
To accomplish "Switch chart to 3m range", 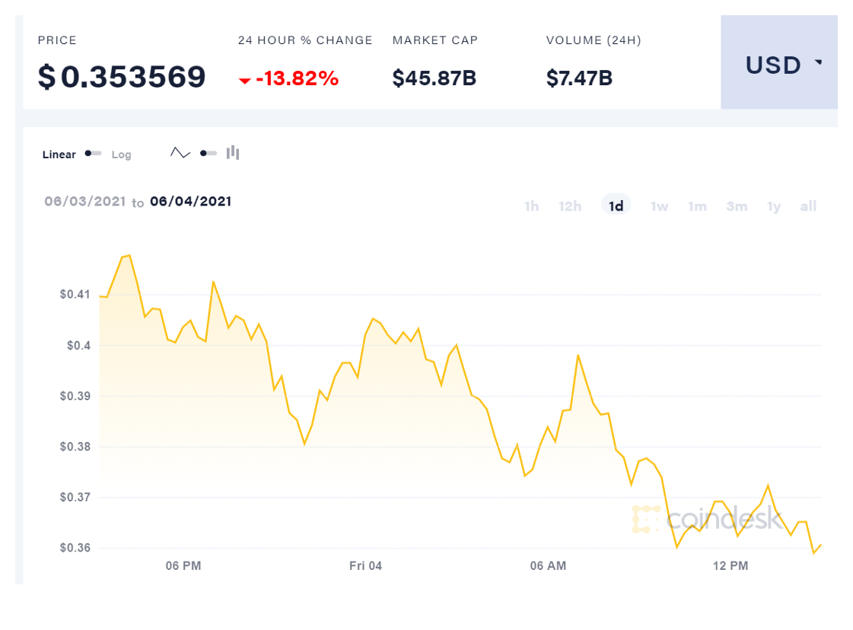I will tap(737, 206).
